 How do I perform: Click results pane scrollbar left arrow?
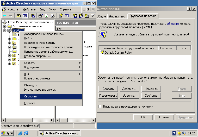(x=58, y=120)
